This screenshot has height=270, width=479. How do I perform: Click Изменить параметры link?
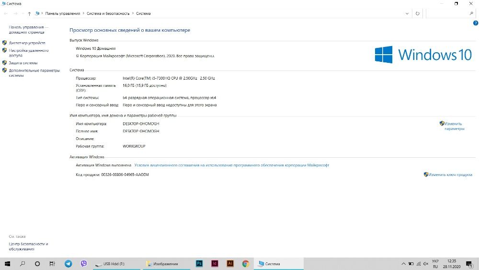(454, 126)
